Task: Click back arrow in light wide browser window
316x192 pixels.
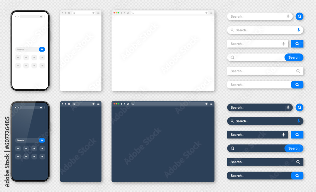Action: pyautogui.click(x=122, y=13)
